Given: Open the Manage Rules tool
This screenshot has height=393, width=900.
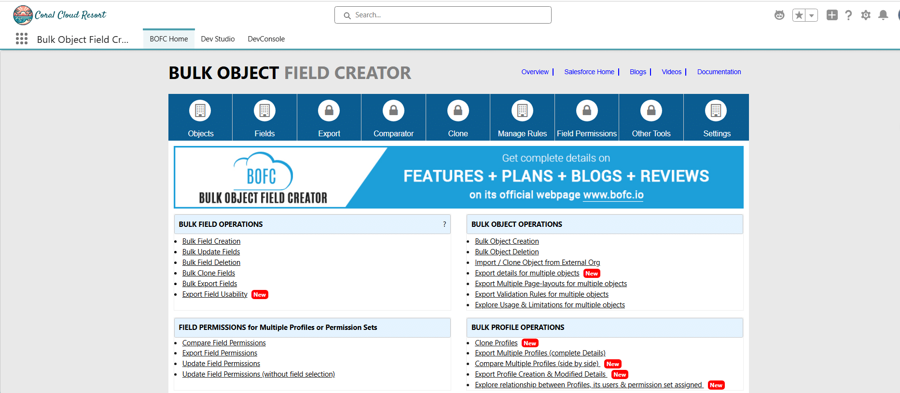Looking at the screenshot, I should (522, 118).
